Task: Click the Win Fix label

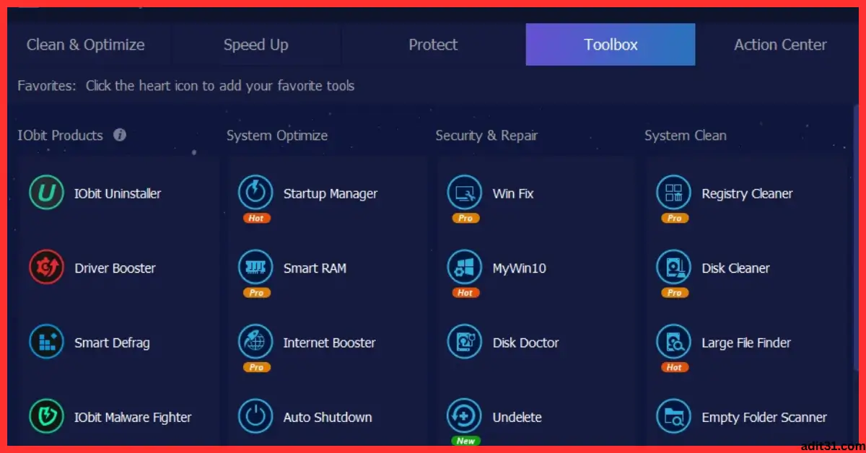Action: point(513,193)
